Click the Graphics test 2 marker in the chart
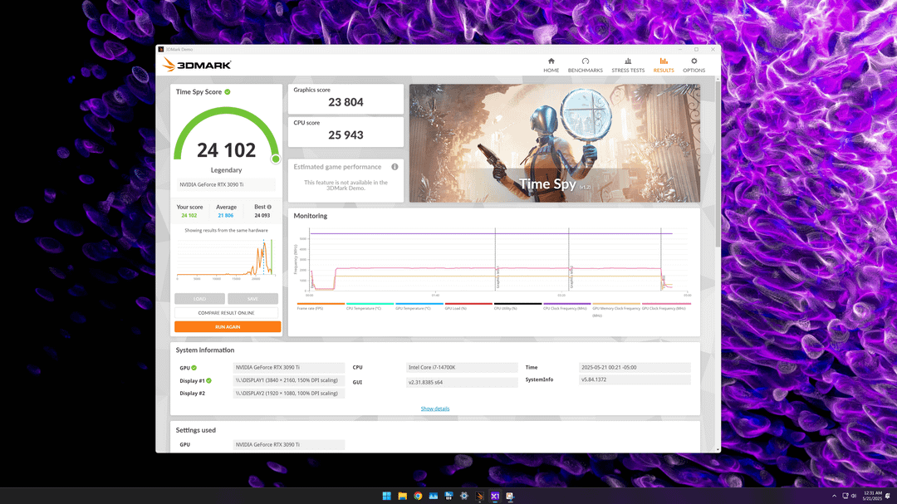 pos(571,276)
